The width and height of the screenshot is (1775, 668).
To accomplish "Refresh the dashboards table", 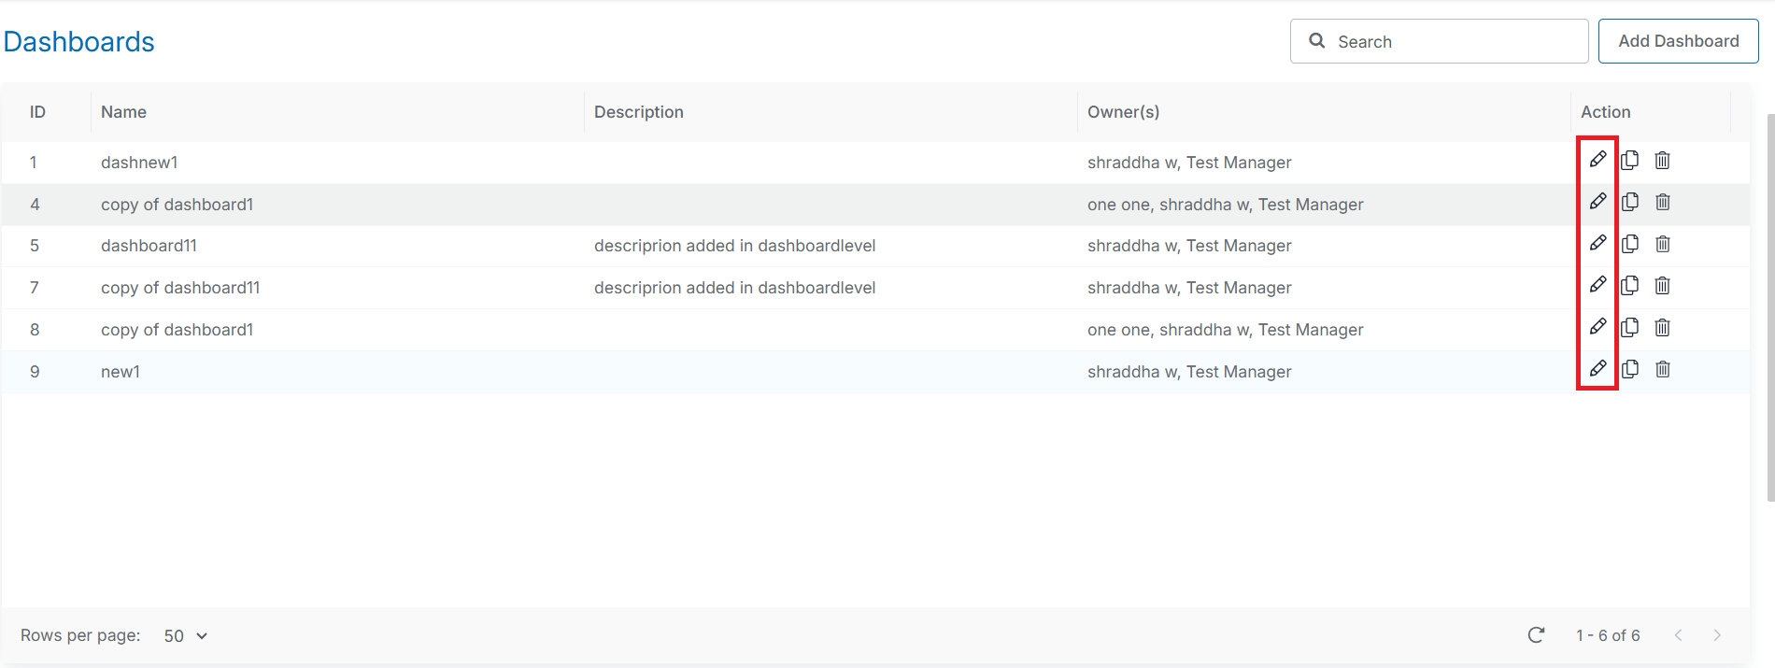I will click(x=1536, y=635).
